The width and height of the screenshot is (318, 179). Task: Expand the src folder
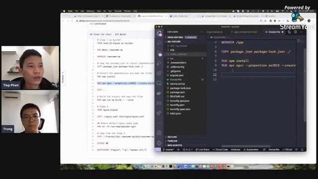click(x=185, y=59)
